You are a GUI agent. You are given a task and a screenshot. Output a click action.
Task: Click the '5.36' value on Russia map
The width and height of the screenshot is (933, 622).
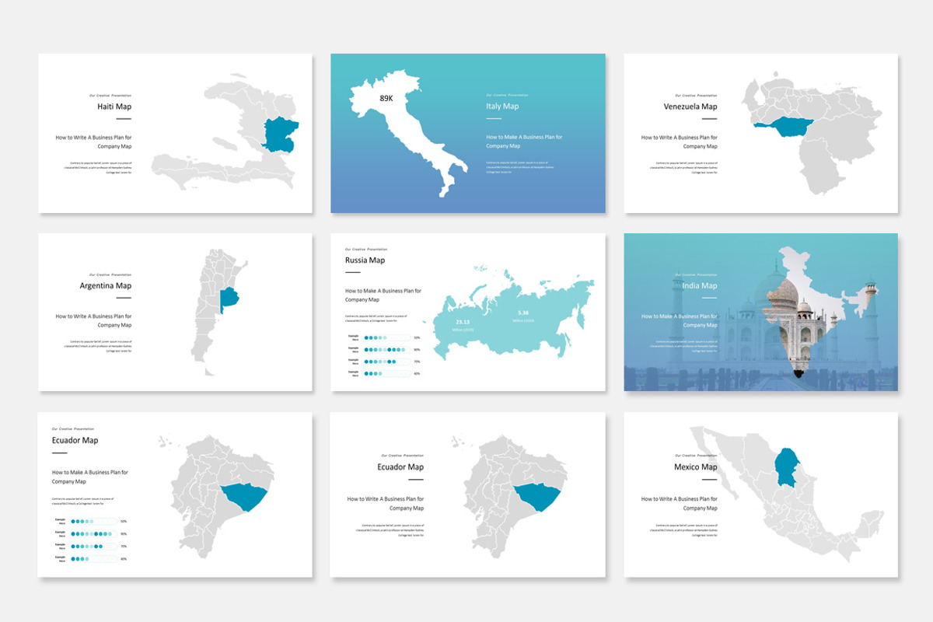tap(522, 313)
